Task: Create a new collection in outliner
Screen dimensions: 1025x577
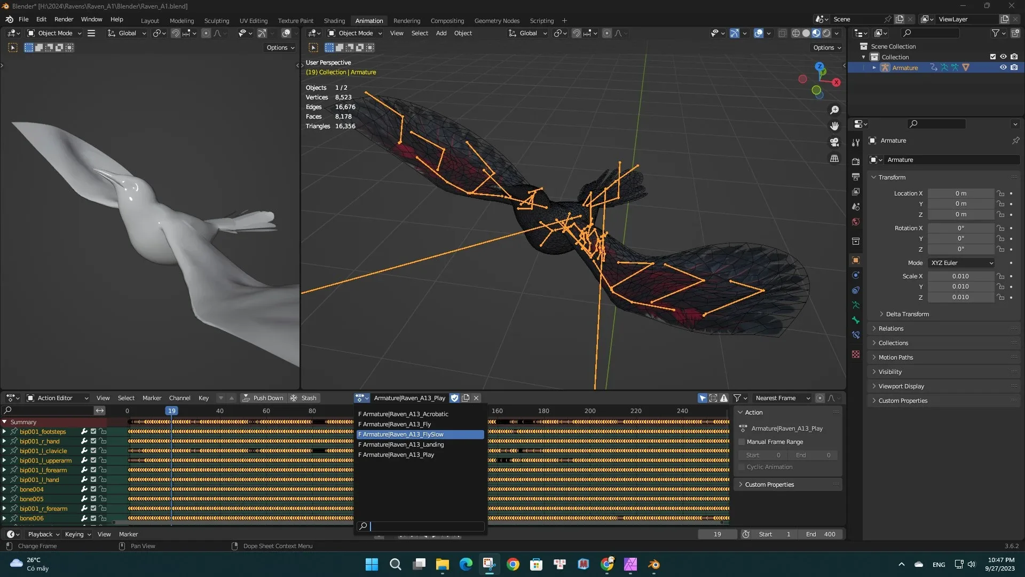Action: 1015,33
